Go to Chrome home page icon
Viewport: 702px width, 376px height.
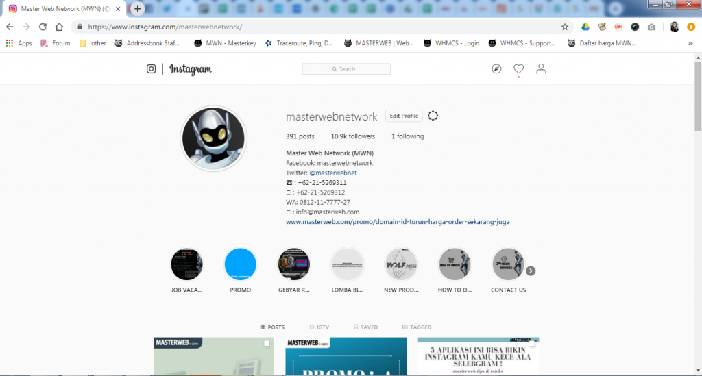tap(60, 27)
